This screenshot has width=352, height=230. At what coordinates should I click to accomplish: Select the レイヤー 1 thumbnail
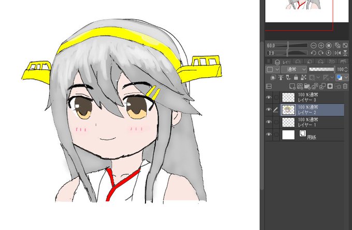click(x=288, y=122)
